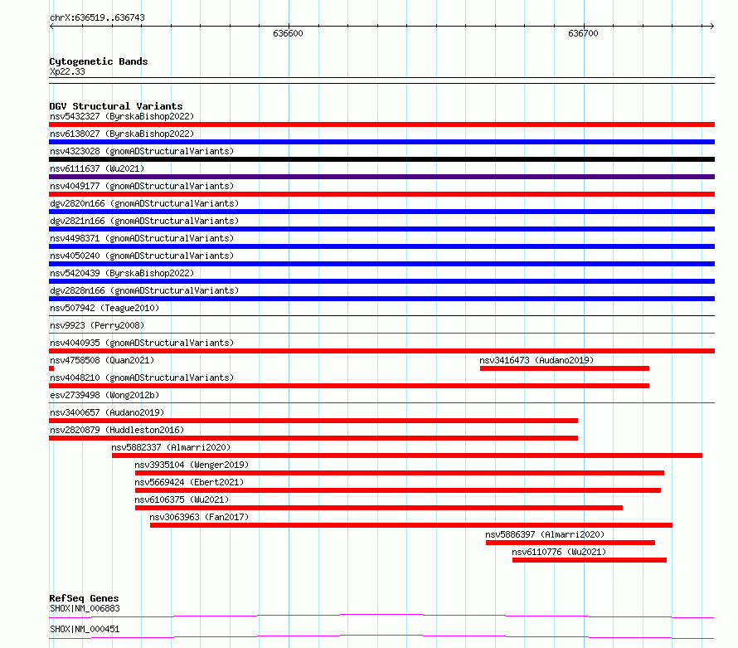Click the magenta SHOX|NM_006883 gene line
738x648 pixels.
point(381,616)
